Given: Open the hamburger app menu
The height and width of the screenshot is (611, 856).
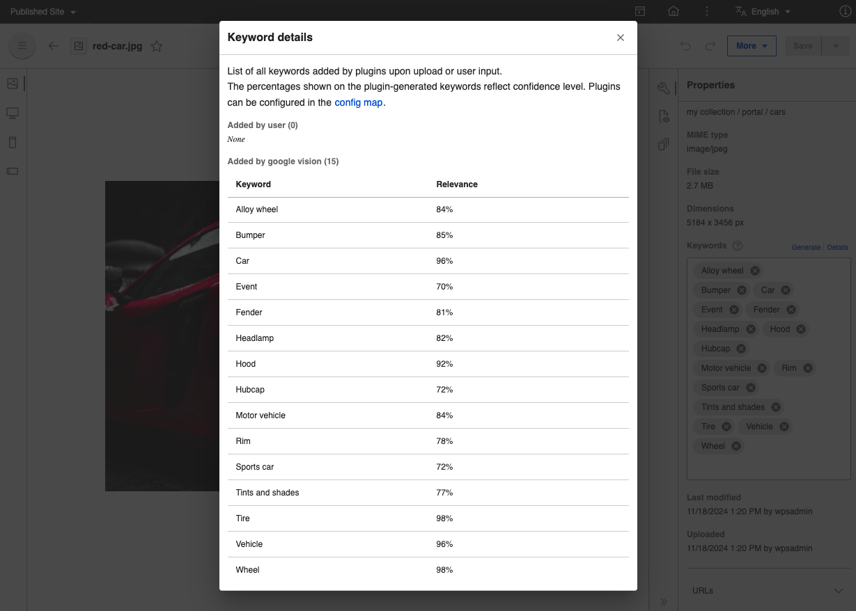Looking at the screenshot, I should tap(22, 46).
